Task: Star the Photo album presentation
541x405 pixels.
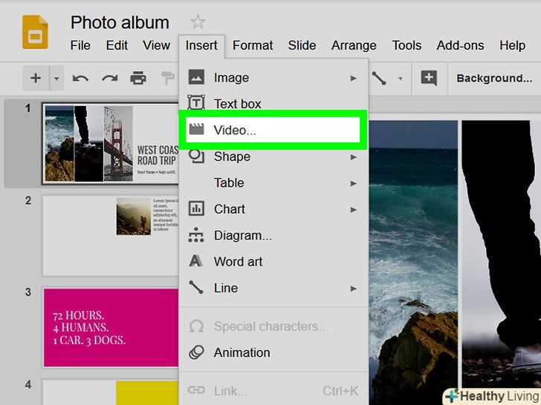Action: [x=198, y=22]
